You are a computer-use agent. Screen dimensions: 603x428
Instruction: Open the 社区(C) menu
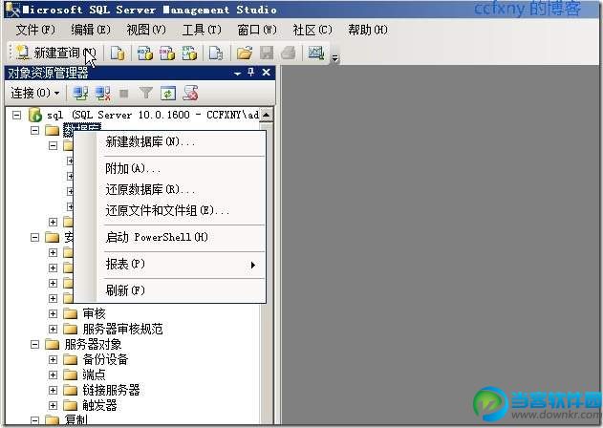pos(312,30)
